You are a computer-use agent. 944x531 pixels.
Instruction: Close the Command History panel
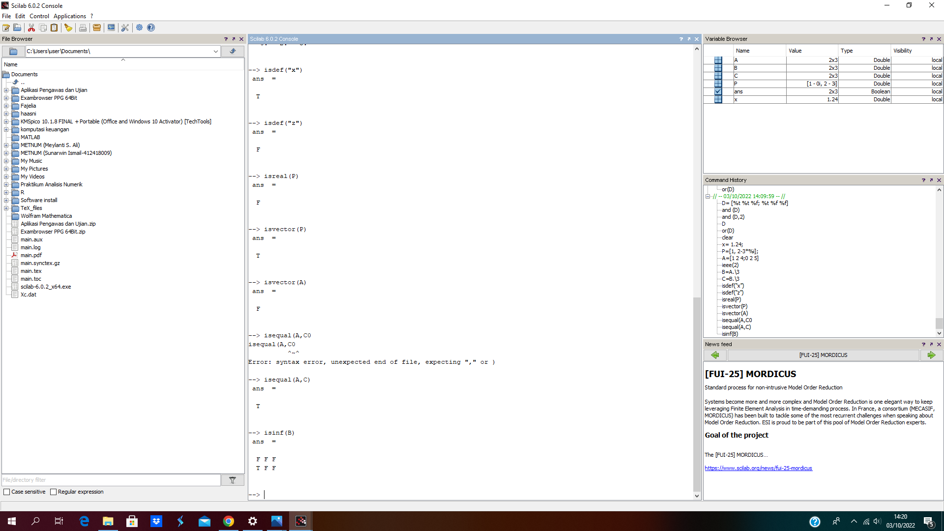pyautogui.click(x=939, y=180)
